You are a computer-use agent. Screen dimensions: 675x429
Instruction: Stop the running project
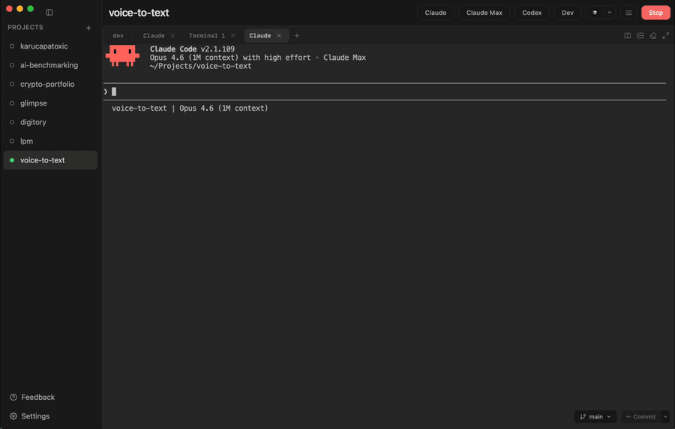pos(655,13)
